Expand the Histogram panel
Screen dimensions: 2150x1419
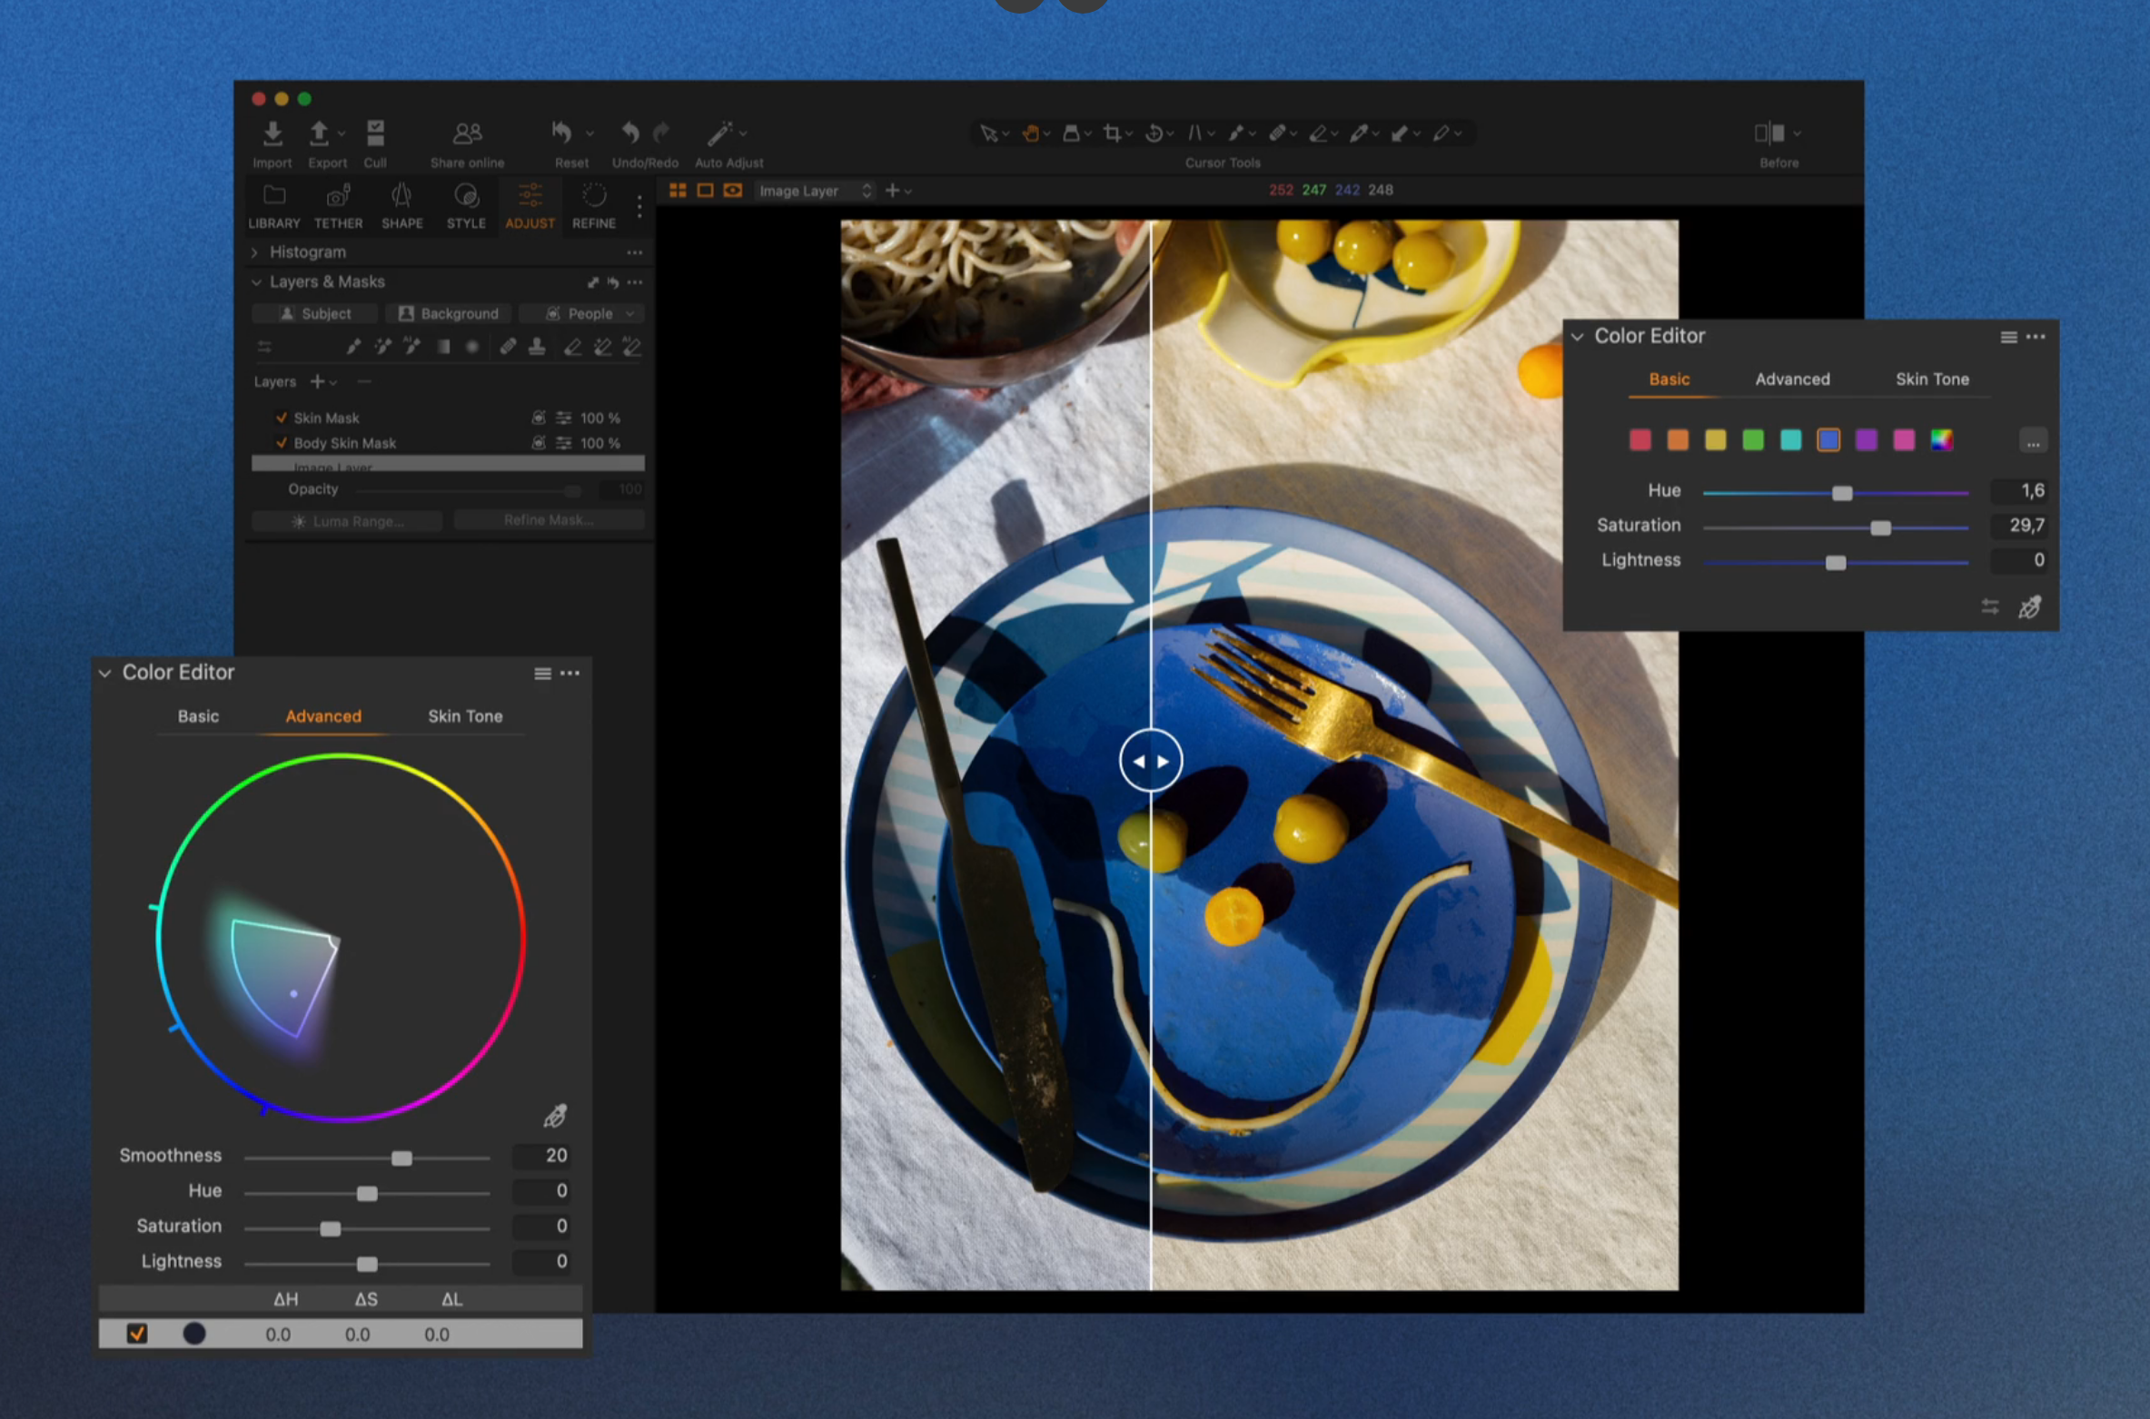point(255,252)
